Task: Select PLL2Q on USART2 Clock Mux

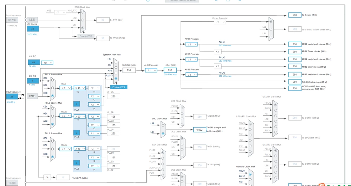Action: 250,180
